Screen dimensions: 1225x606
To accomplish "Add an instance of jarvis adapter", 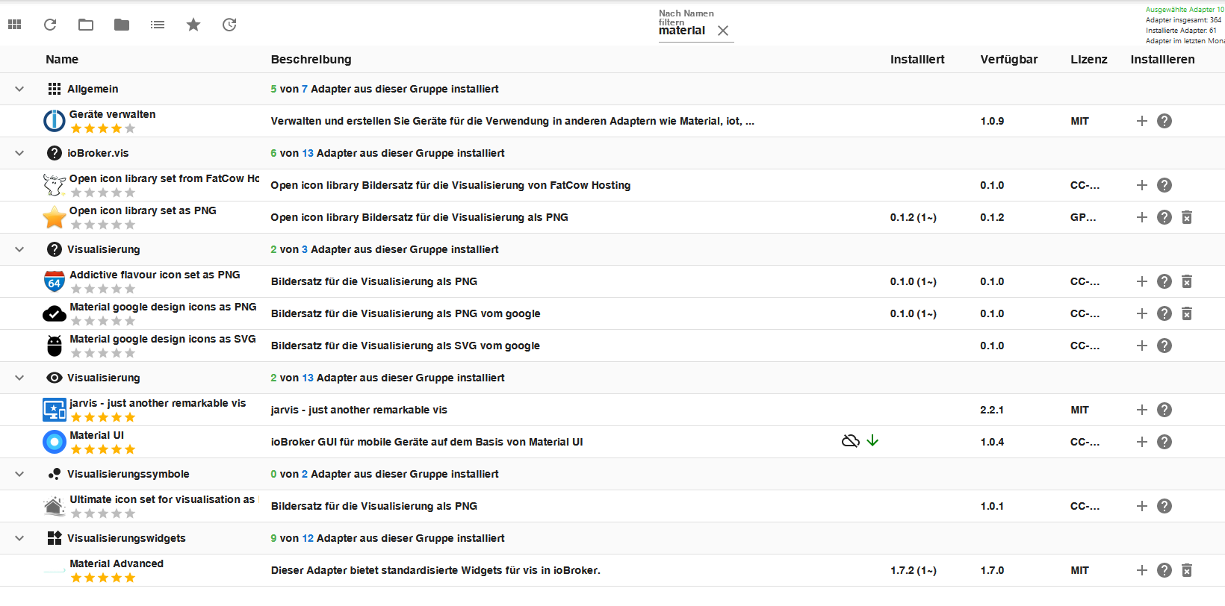I will 1142,410.
